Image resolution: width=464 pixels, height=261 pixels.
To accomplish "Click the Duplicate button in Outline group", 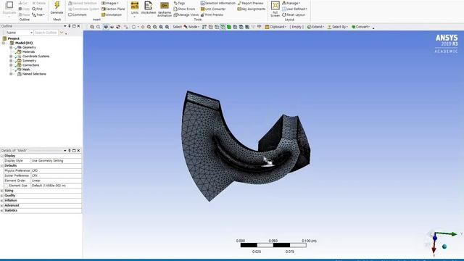I will point(9,8).
